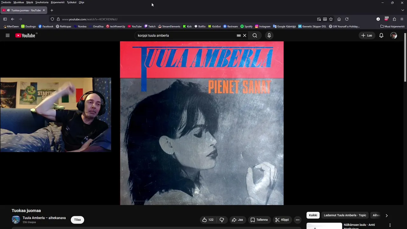Create a clip with Klippi
407x229 pixels.
tap(282, 220)
